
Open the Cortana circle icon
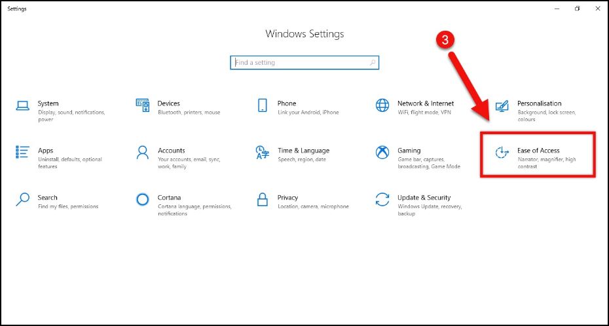coord(143,200)
